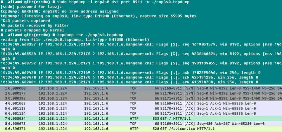Click '45 packets received by filter' line
Screen dimensions: 282x132
tap(35, 26)
